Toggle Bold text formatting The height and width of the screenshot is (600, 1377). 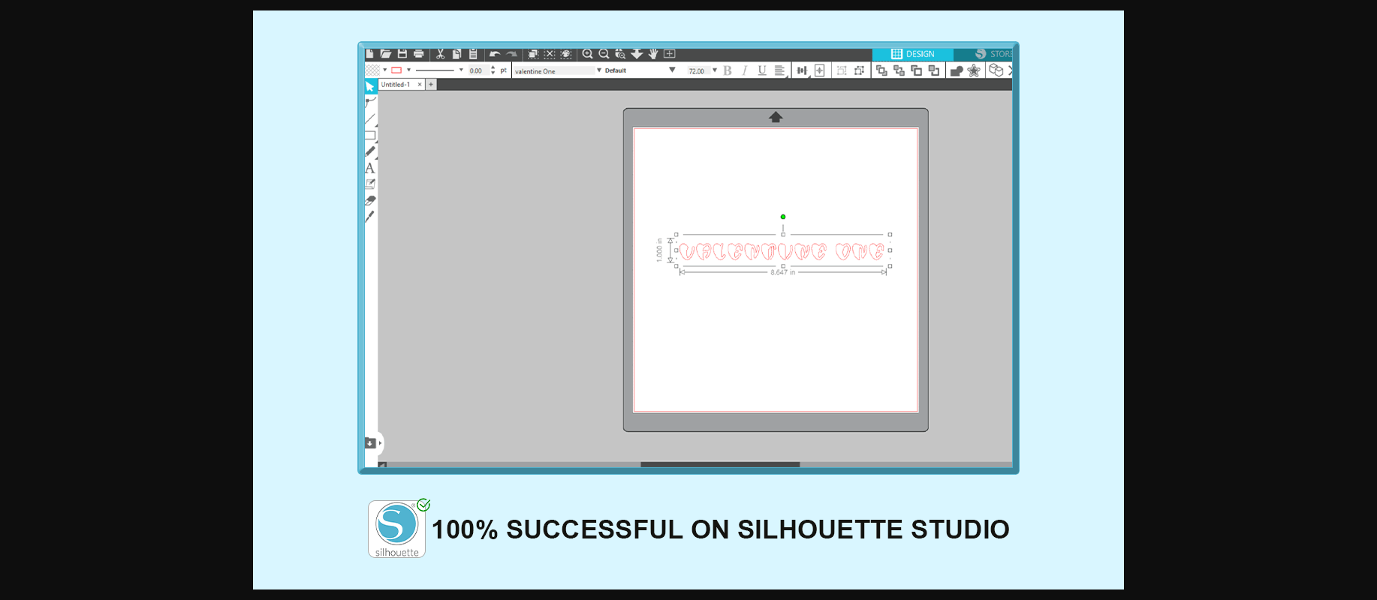(728, 70)
